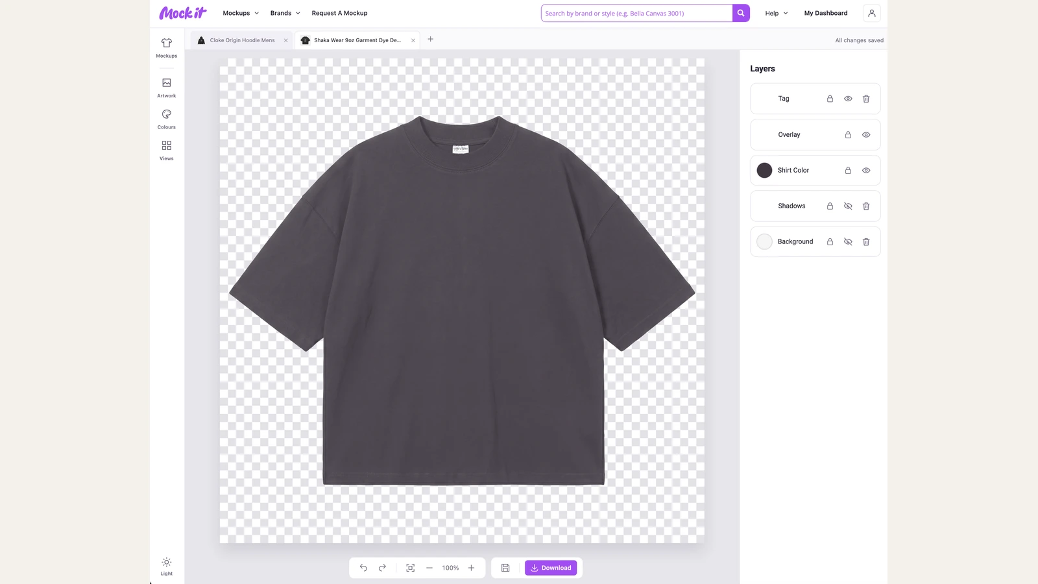The image size is (1038, 584).
Task: Fit canvas to screen icon
Action: tap(411, 568)
